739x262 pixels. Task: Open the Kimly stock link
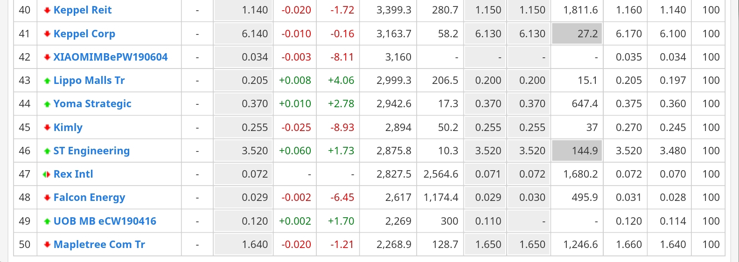[68, 127]
